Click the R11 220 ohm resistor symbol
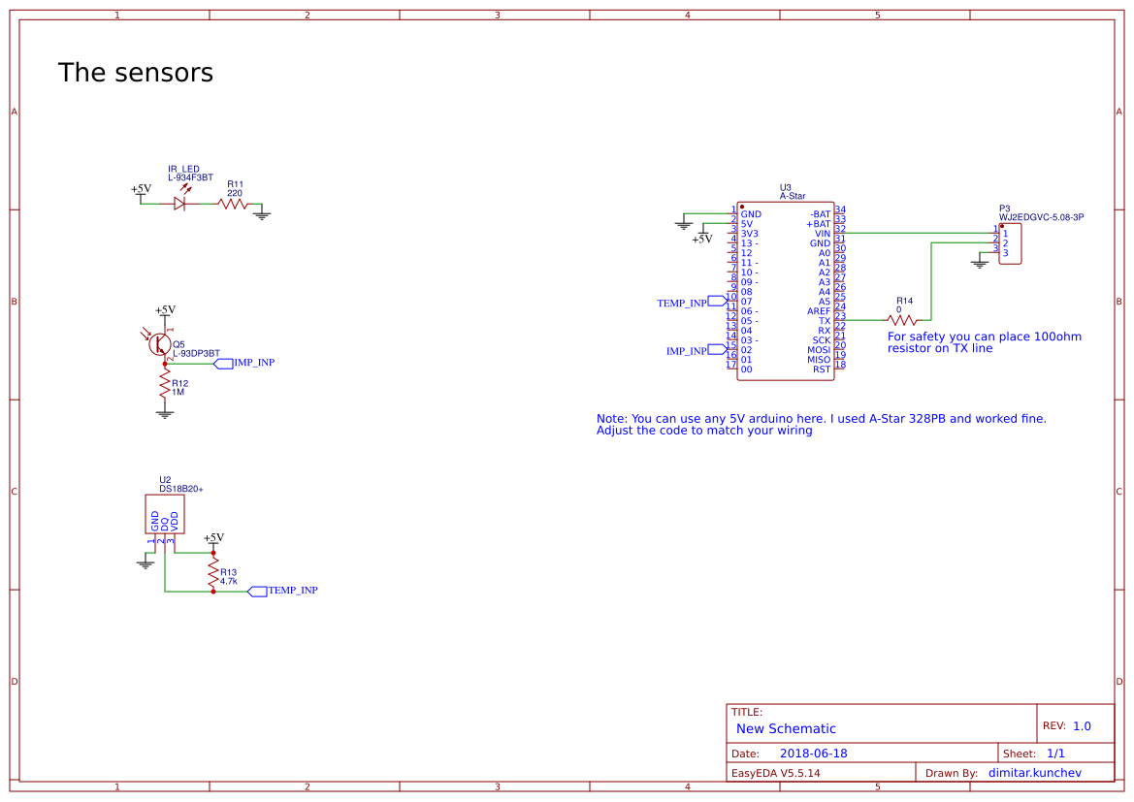Screen dimensions: 1134x802 (233, 204)
